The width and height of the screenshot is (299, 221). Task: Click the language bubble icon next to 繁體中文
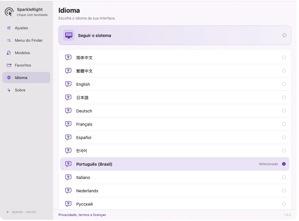[x=68, y=71]
